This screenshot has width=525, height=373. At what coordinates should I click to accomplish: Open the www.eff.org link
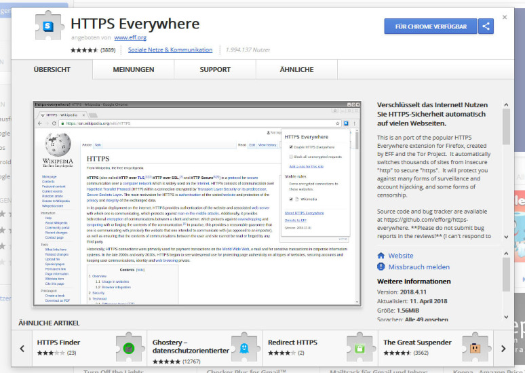(x=130, y=37)
